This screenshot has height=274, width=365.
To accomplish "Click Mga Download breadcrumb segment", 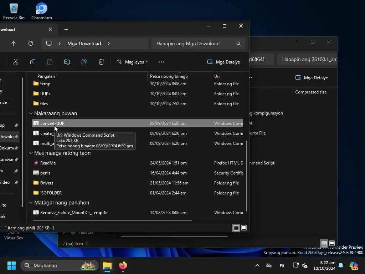I will coord(84,44).
